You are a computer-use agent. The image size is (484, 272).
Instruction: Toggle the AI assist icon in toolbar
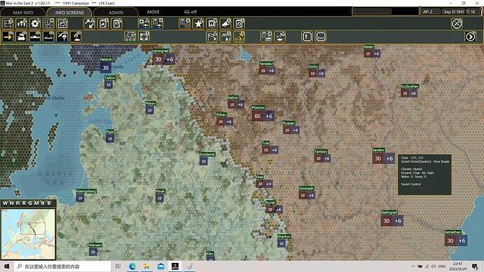225,37
